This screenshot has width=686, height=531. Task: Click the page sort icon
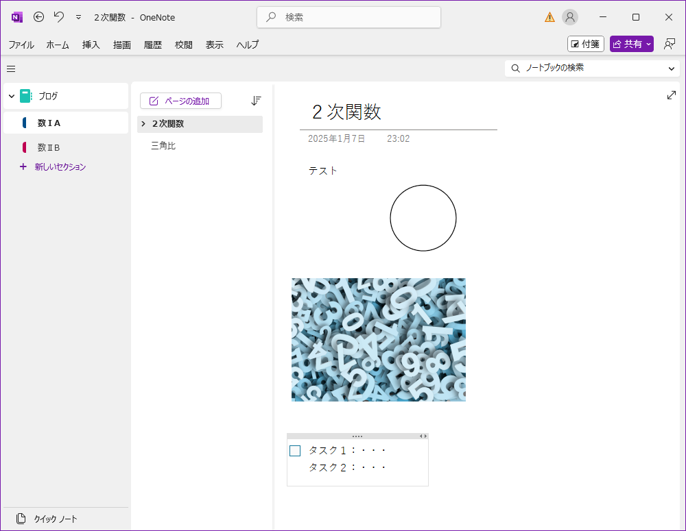tap(256, 101)
